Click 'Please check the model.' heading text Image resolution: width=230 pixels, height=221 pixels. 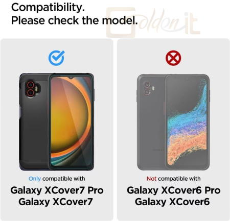tap(74, 20)
